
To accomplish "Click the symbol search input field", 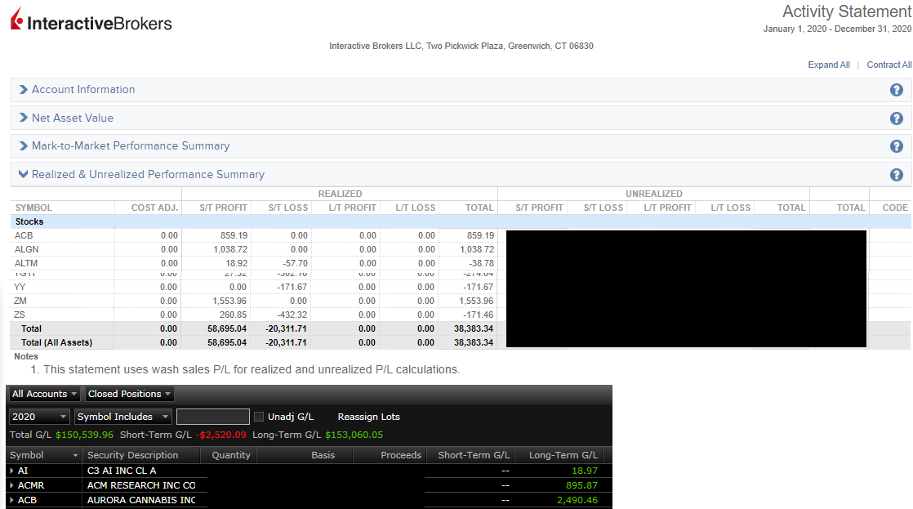I will click(212, 416).
